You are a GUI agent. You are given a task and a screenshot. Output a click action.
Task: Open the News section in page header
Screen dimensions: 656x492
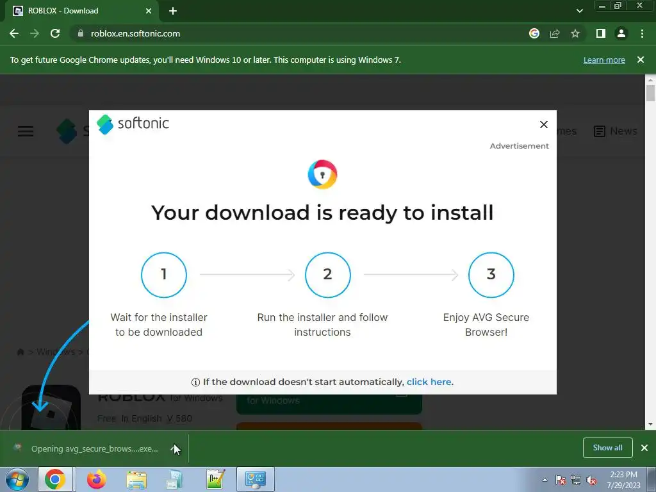click(x=616, y=131)
